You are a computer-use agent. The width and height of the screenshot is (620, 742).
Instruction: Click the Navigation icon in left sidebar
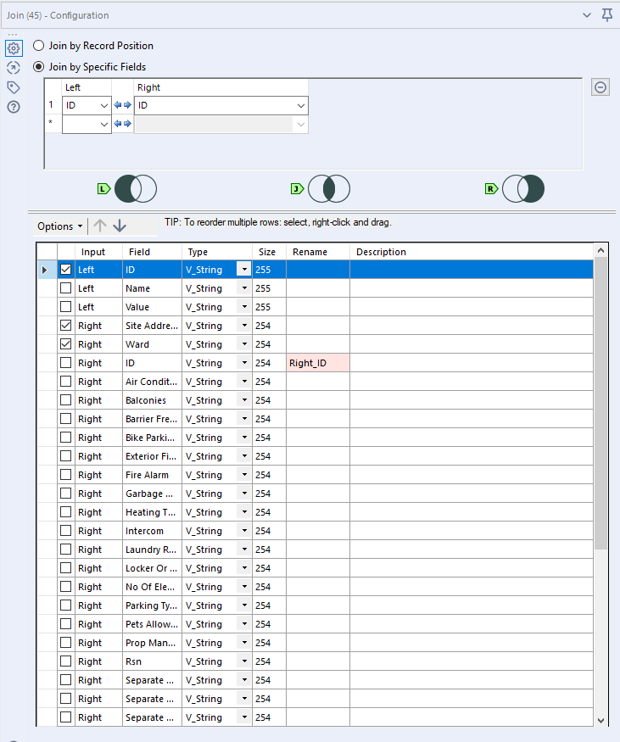click(x=13, y=68)
